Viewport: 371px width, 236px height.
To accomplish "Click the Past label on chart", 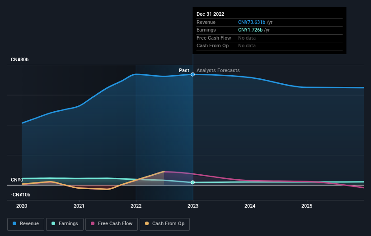I will click(x=184, y=70).
